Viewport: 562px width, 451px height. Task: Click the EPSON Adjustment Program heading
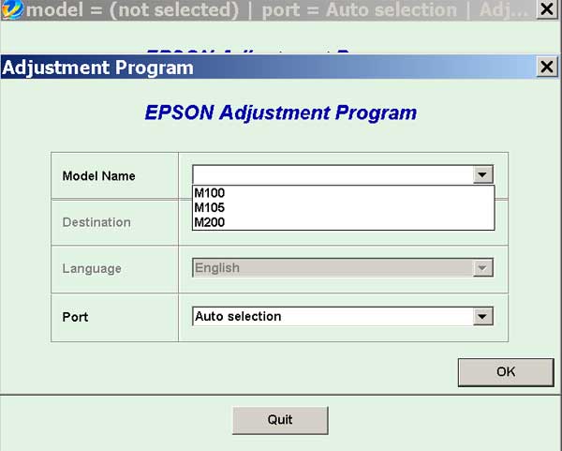[x=281, y=113]
